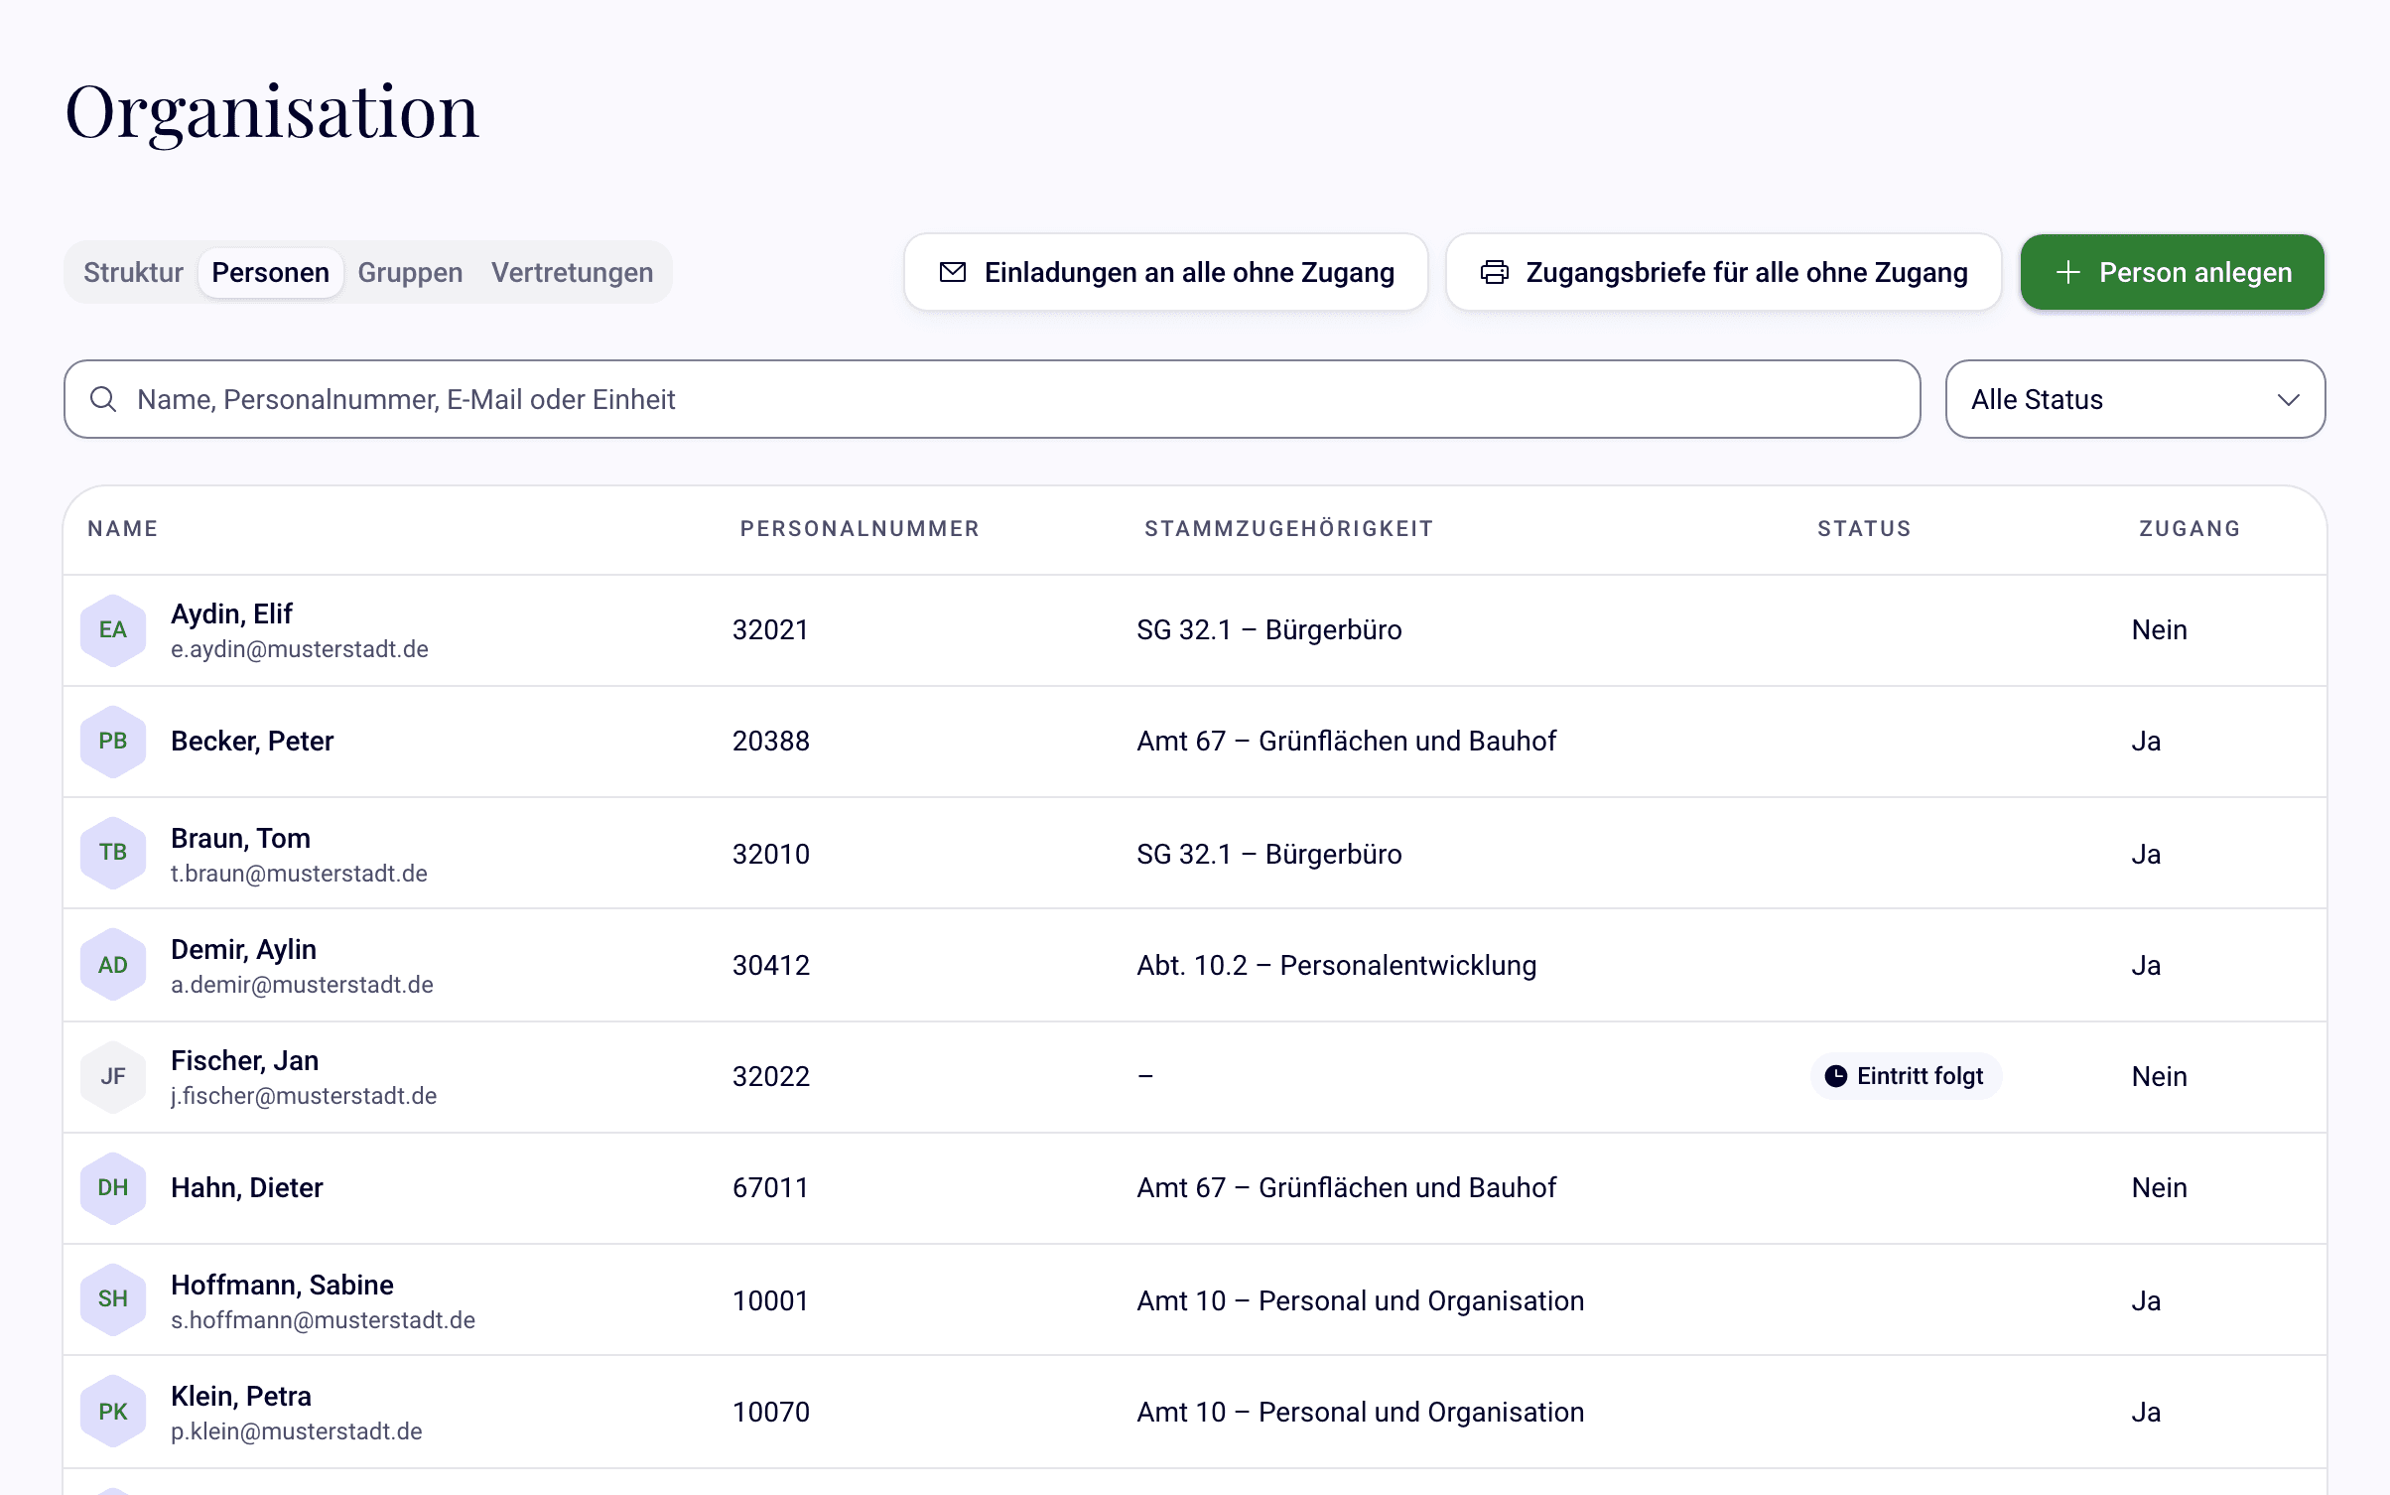Screen dimensions: 2390x1495
Task: Click the Eintritt folgt status badge
Action: point(1906,1076)
